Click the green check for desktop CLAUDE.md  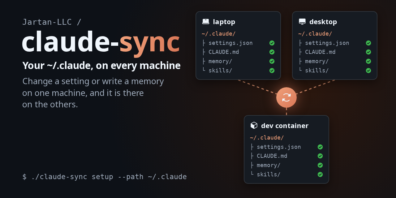click(x=368, y=52)
